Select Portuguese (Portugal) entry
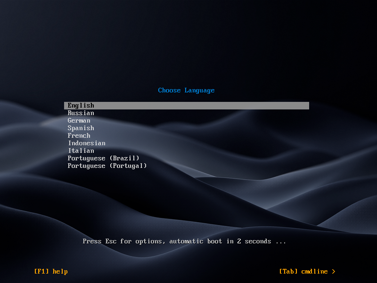 pyautogui.click(x=107, y=166)
